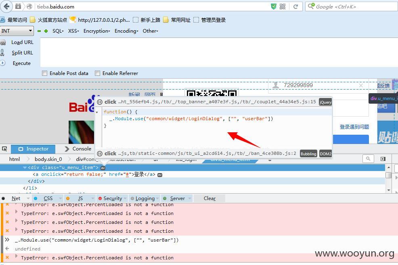The width and height of the screenshot is (398, 265).
Task: Go back with the browser back arrow
Action: 6,6
